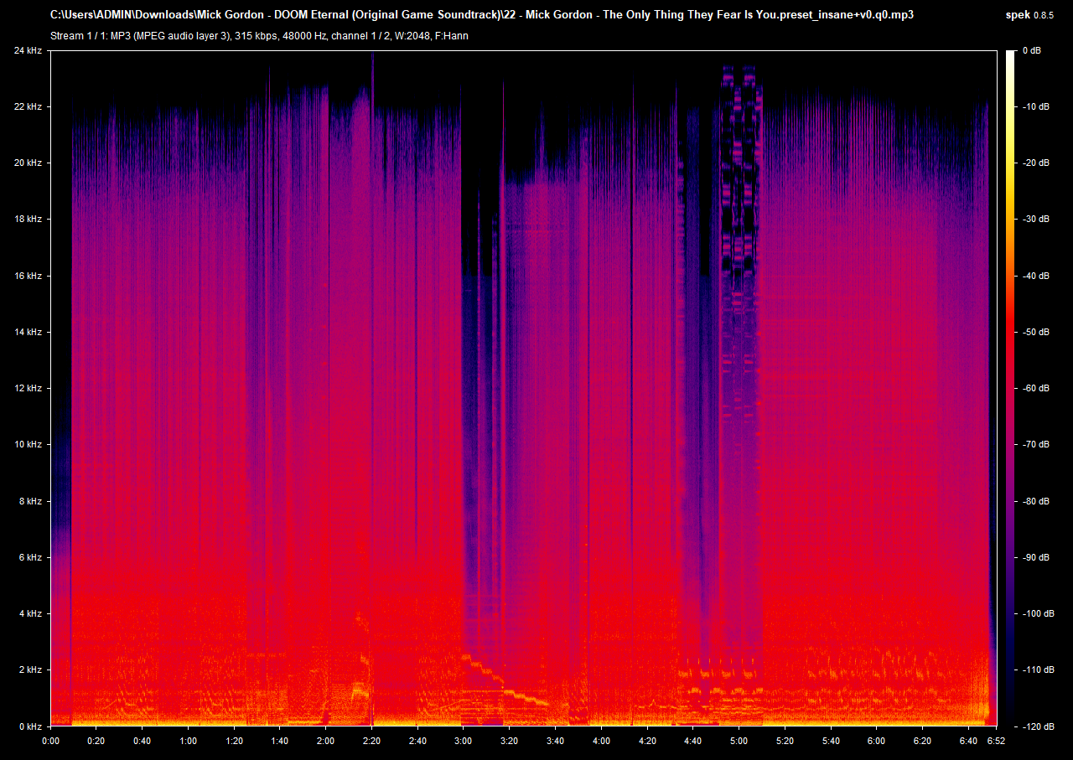Viewport: 1073px width, 760px height.
Task: Click the '18 kHz' frequency axis label
Action: tap(28, 220)
